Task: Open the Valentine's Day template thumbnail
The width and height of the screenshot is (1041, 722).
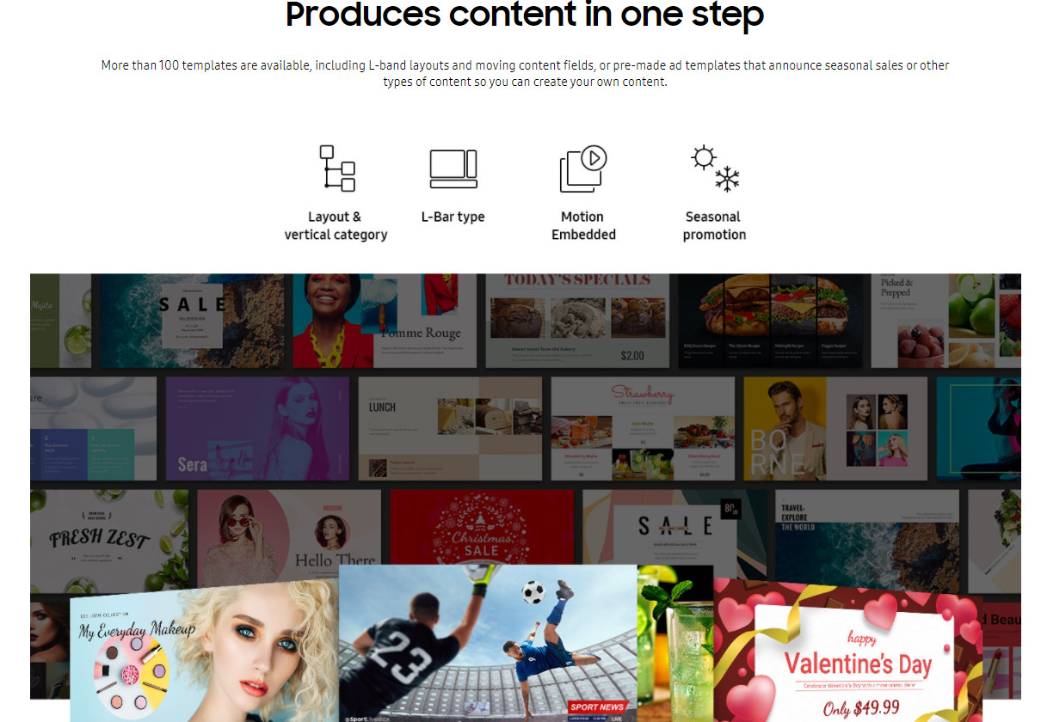Action: click(x=847, y=651)
